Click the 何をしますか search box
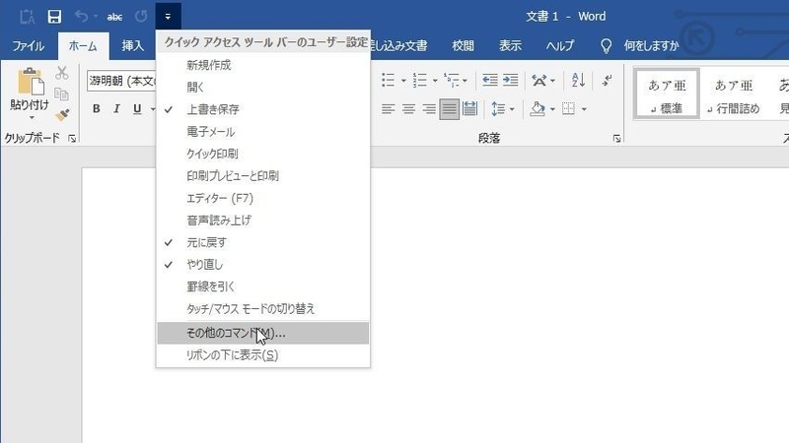Viewport: 789px width, 443px height. [x=651, y=45]
